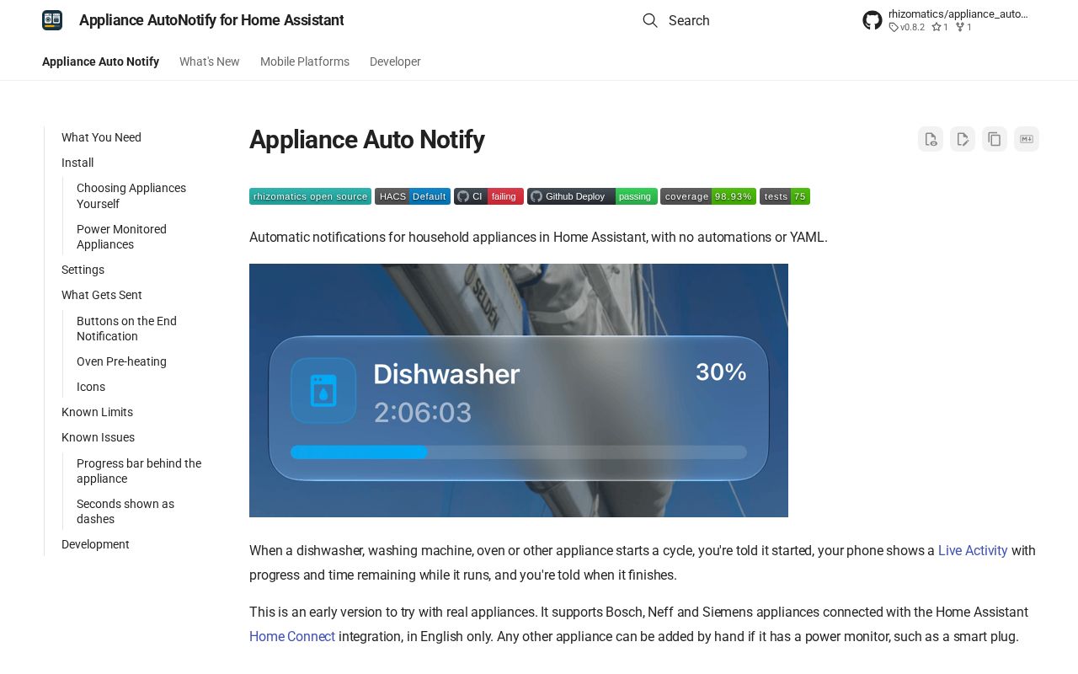Open Seconds shown as dashes
The height and width of the screenshot is (674, 1078).
pos(125,511)
